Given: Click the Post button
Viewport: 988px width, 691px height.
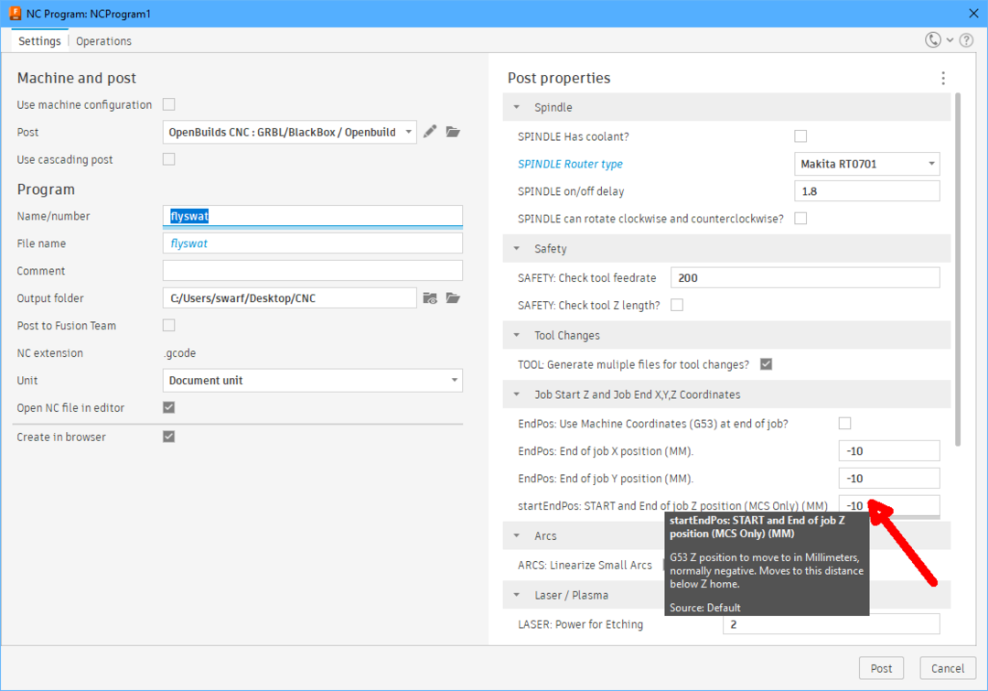Looking at the screenshot, I should coord(881,668).
